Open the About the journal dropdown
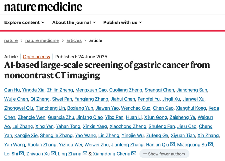Viewport: 225px width, 161px height. pyautogui.click(x=74, y=22)
